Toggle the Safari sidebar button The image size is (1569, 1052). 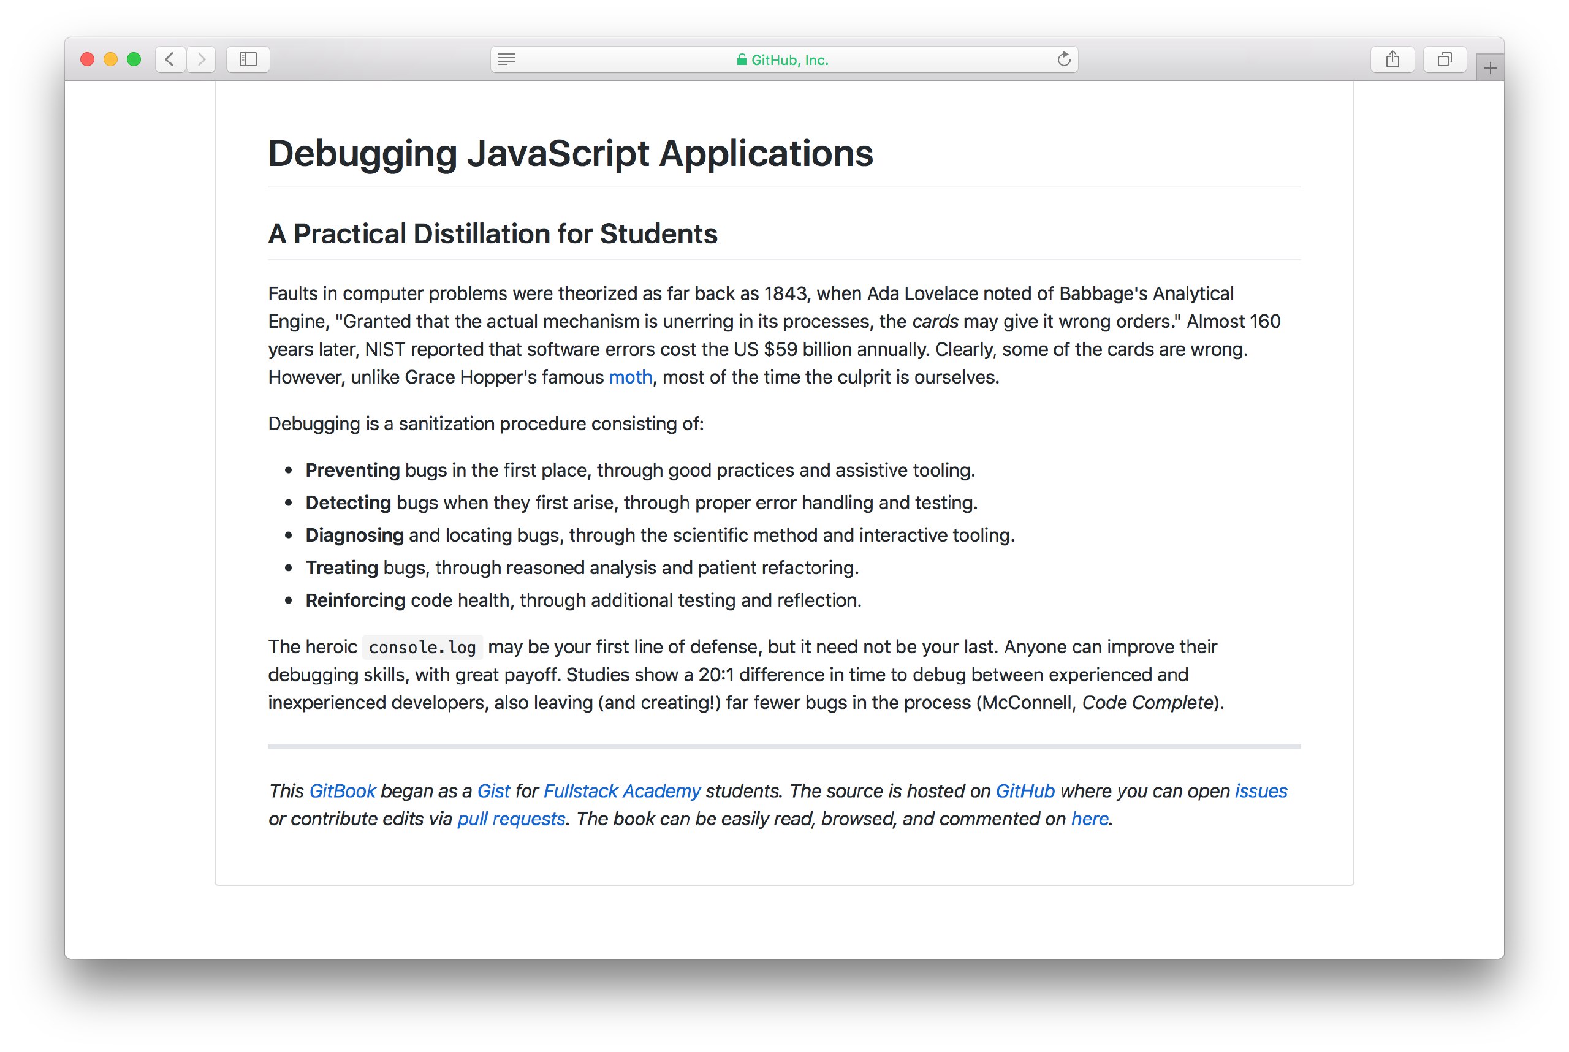pyautogui.click(x=248, y=59)
